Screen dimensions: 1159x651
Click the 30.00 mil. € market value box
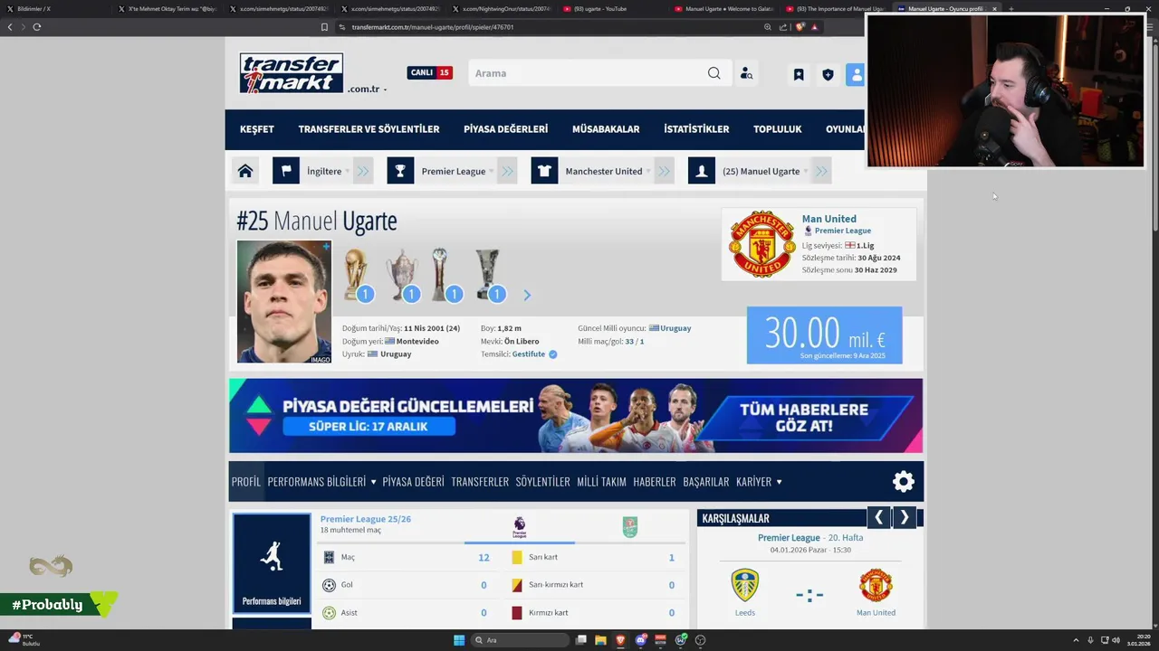[x=824, y=335]
